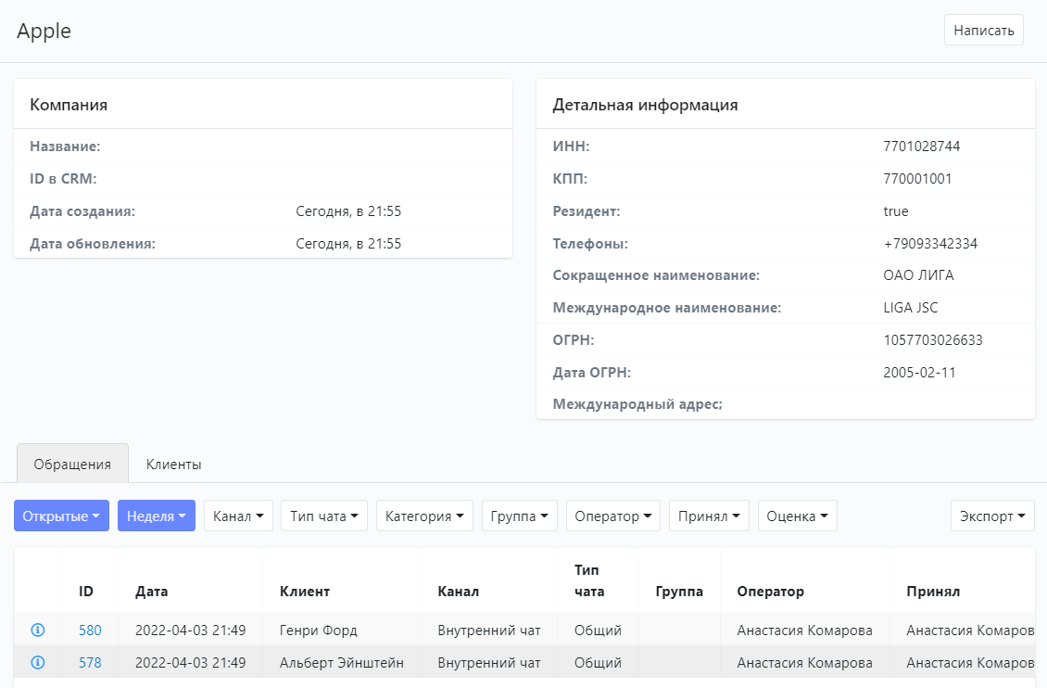Expand the Канал filter dropdown
This screenshot has height=688, width=1047.
238,516
